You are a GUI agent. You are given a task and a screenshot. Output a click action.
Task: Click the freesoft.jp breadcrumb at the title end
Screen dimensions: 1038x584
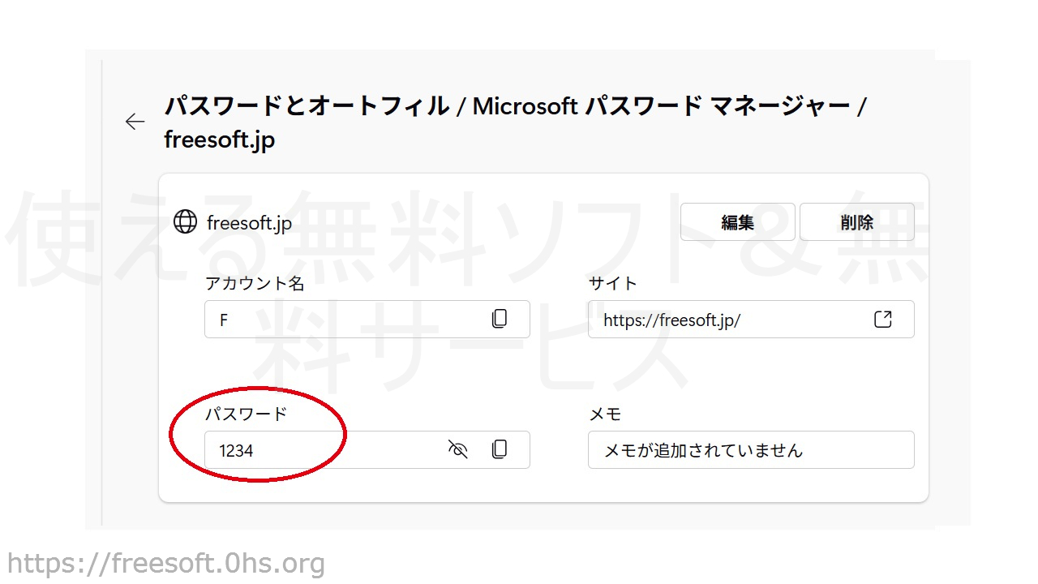point(219,140)
